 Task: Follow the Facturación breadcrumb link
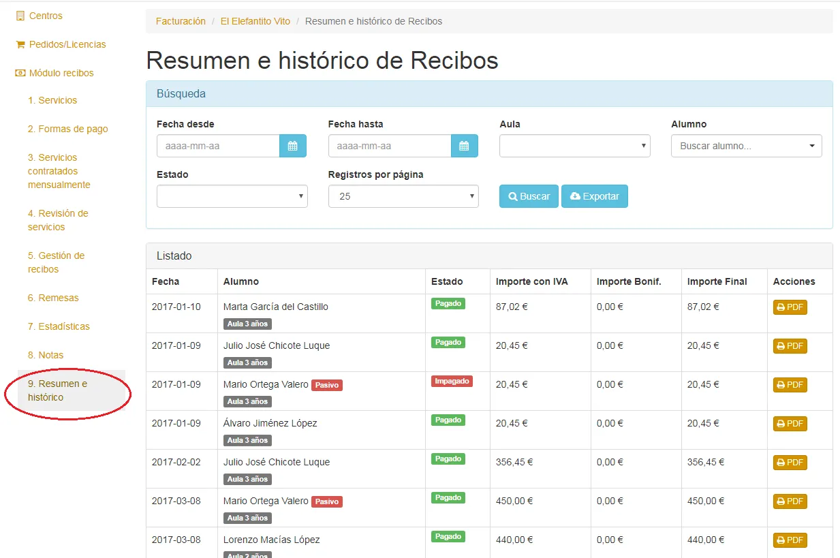(181, 21)
